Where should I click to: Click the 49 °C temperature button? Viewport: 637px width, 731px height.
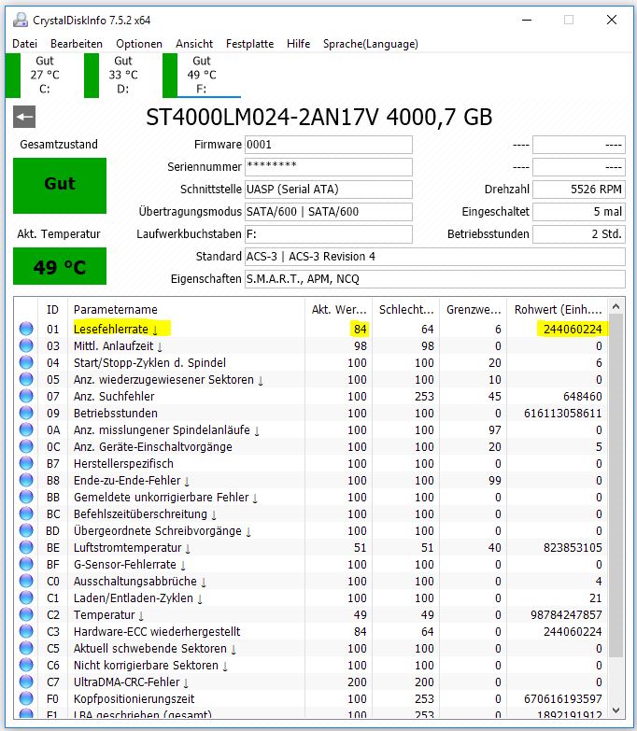pyautogui.click(x=60, y=266)
